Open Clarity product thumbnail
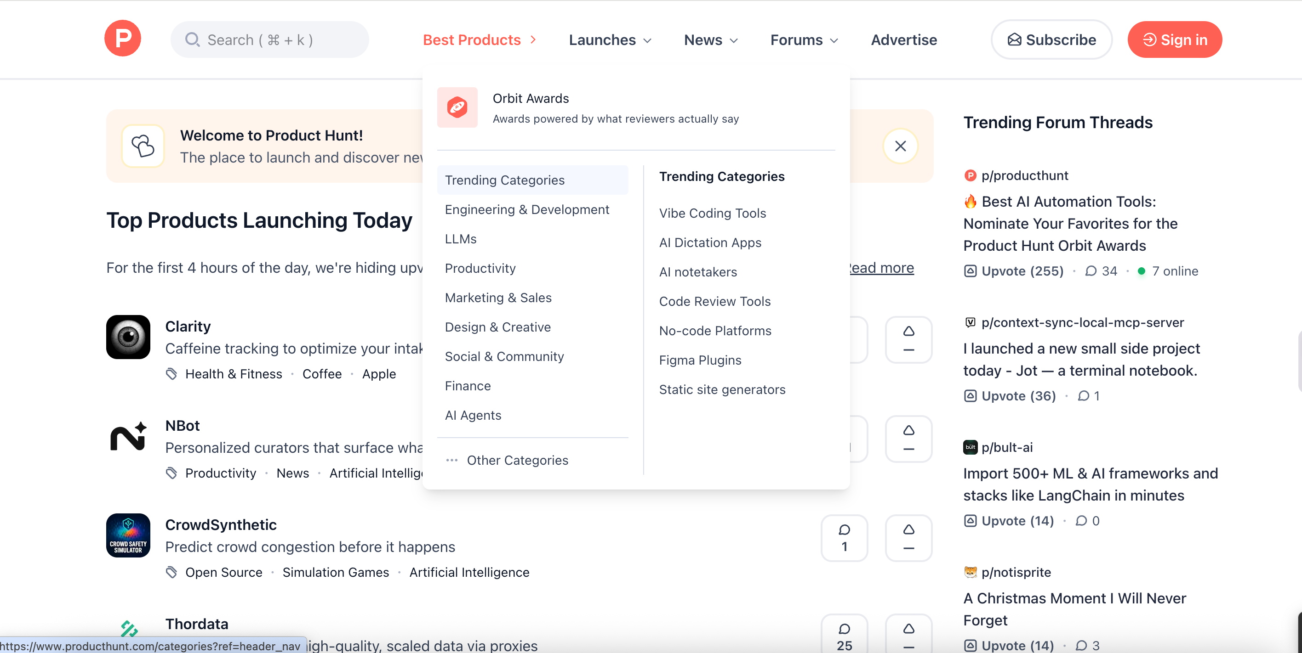The width and height of the screenshot is (1302, 653). coord(128,337)
